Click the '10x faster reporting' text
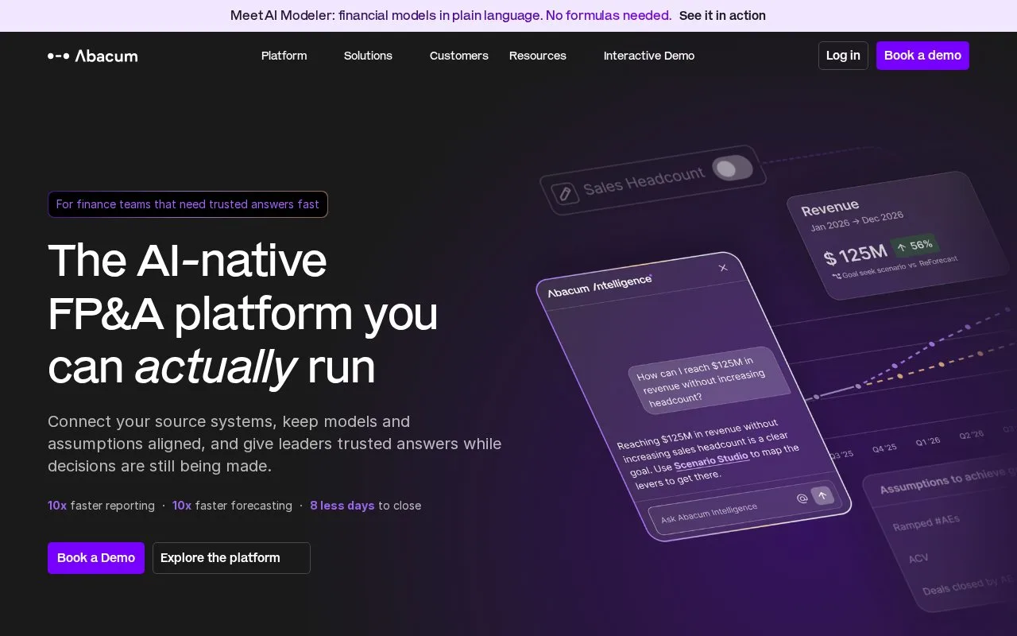The image size is (1017, 636). (101, 506)
